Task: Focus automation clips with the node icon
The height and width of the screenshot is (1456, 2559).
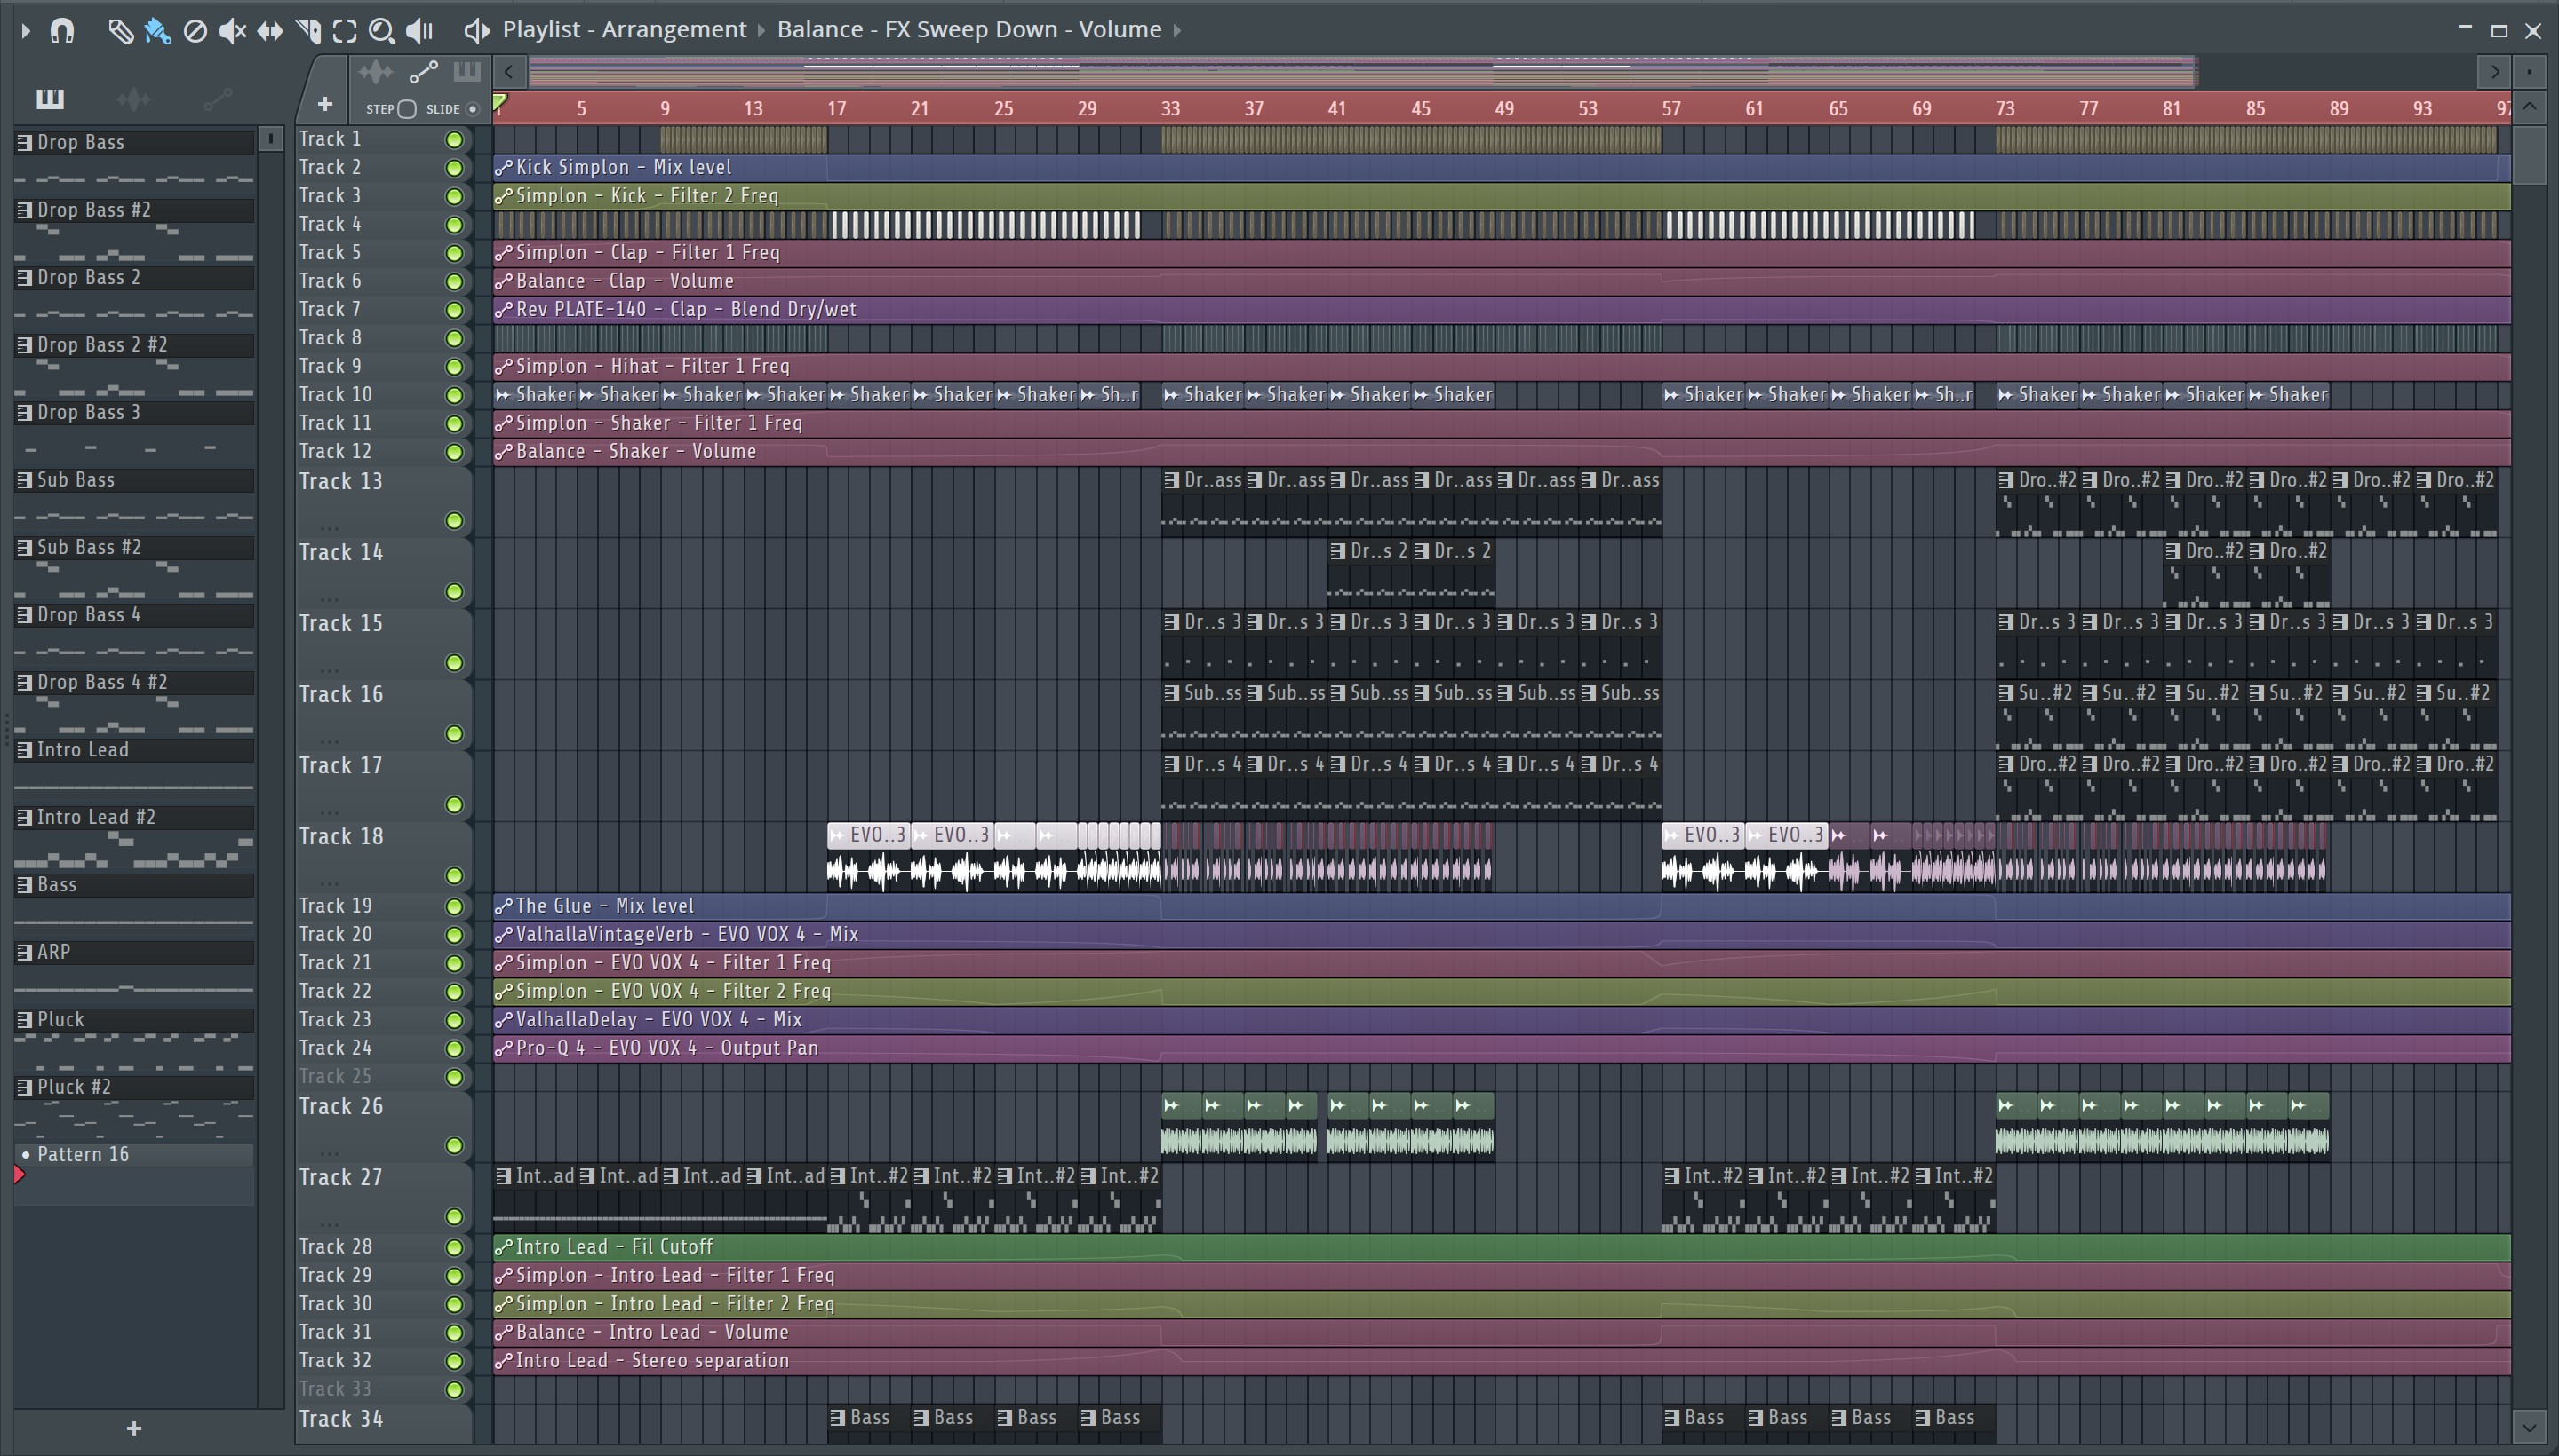Action: 423,72
